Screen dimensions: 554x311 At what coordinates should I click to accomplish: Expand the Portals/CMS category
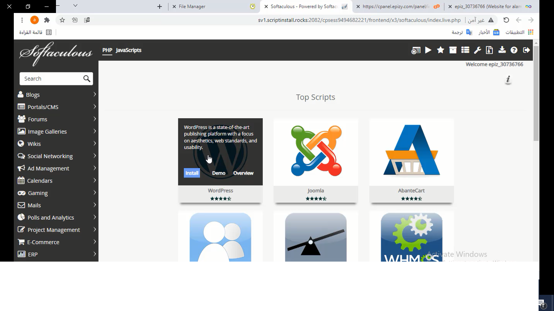[57, 107]
